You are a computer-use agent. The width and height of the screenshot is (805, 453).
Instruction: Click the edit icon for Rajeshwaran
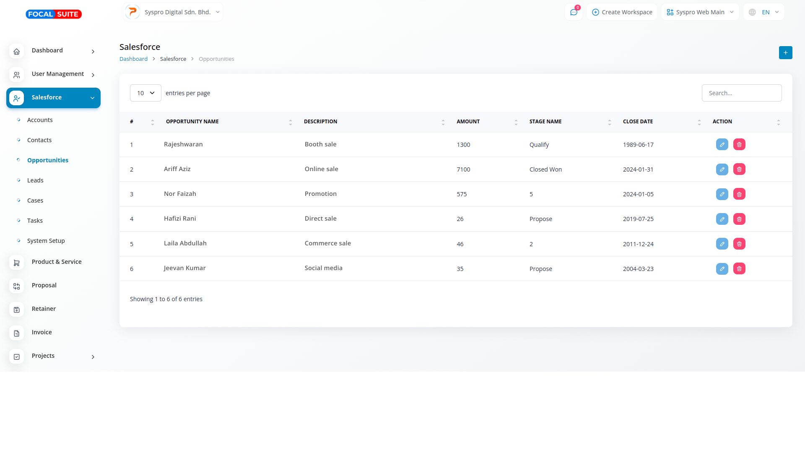[722, 145]
